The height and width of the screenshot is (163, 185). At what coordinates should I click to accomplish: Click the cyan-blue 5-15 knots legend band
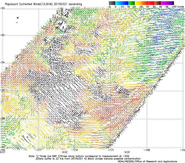point(122,3)
